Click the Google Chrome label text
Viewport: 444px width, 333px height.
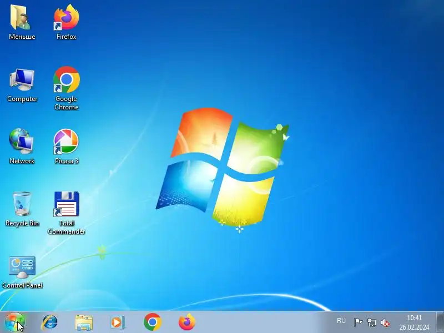point(67,103)
